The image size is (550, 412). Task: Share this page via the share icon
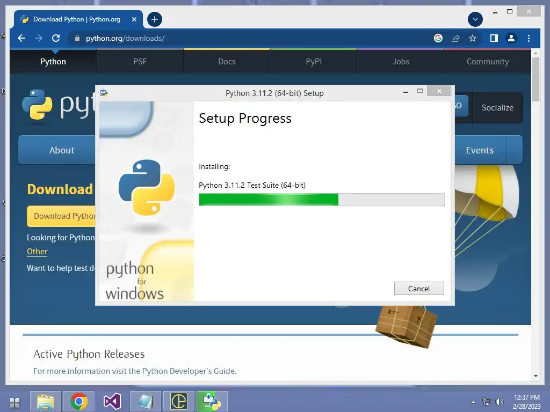(455, 38)
